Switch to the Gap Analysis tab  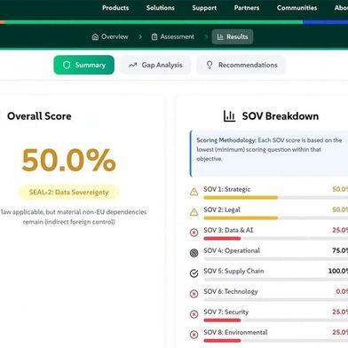pos(155,65)
